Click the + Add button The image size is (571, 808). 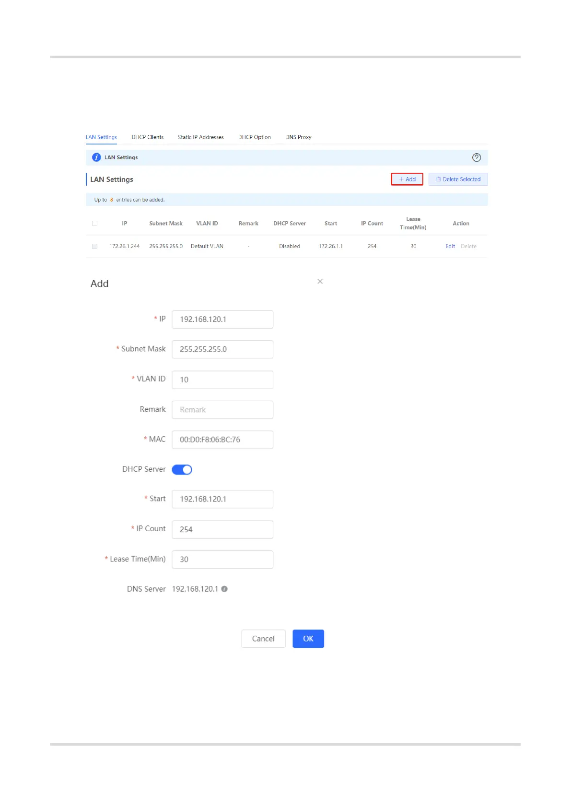pos(407,179)
